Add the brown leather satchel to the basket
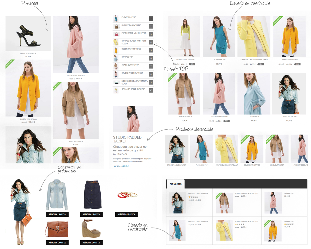This screenshot has height=249, width=311. coord(57,243)
